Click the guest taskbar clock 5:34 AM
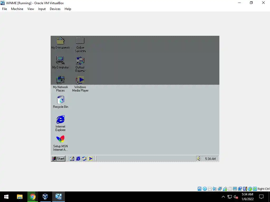The image size is (270, 202). pos(210,159)
